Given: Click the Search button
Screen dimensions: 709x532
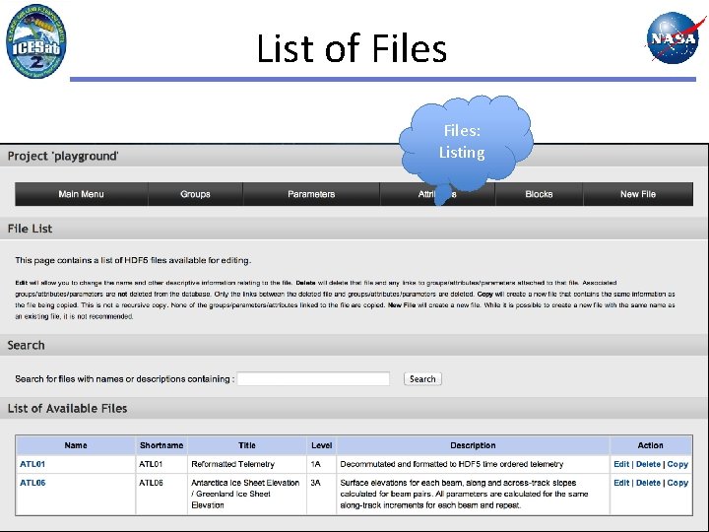Looking at the screenshot, I should (422, 378).
